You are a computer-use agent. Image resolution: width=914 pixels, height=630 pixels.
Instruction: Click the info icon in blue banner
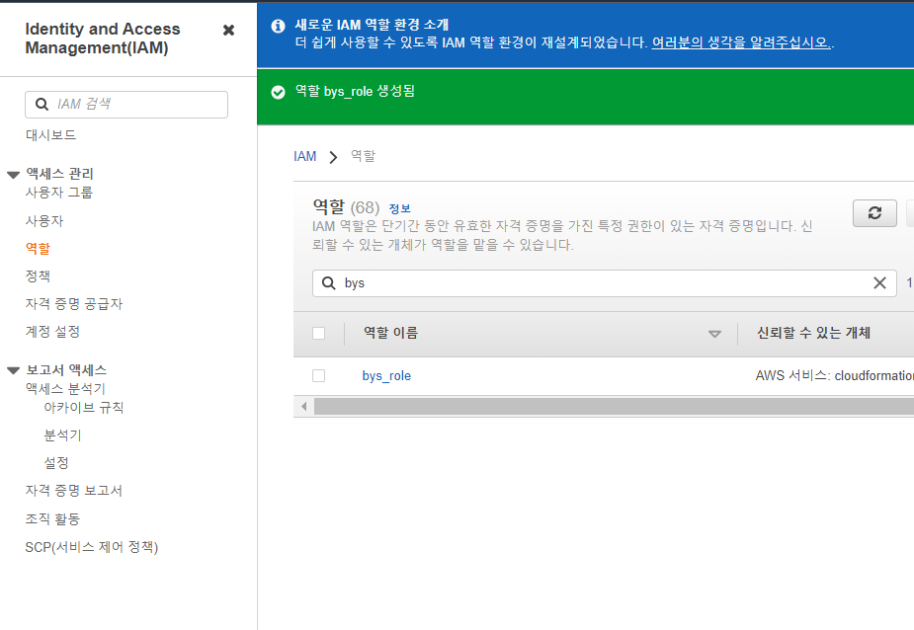(278, 26)
